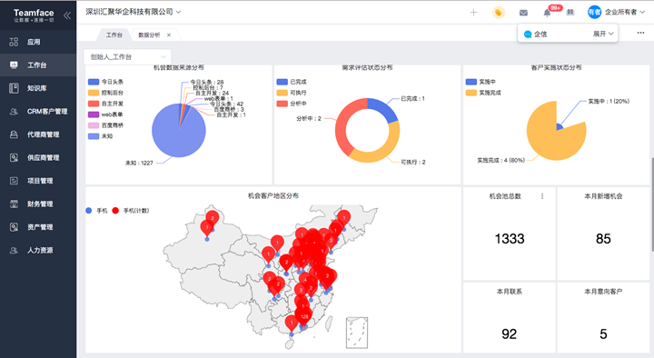Open notifications bell with 99+ badge
Viewport: 654px width, 358px height.
click(x=547, y=13)
